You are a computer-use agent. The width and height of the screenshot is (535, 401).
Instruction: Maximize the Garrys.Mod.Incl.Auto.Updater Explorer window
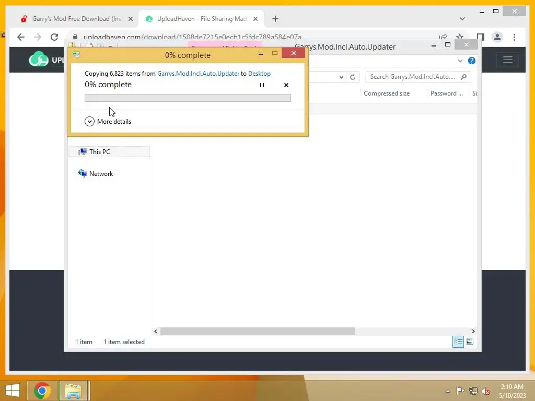(x=448, y=45)
